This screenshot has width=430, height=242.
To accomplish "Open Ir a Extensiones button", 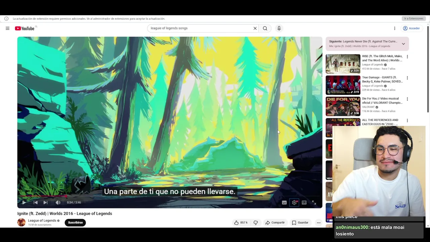I will click(x=414, y=18).
